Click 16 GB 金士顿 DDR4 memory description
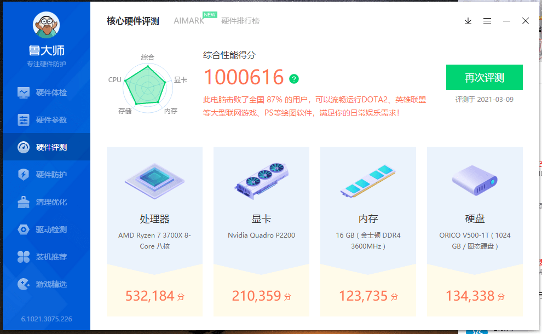 368,241
